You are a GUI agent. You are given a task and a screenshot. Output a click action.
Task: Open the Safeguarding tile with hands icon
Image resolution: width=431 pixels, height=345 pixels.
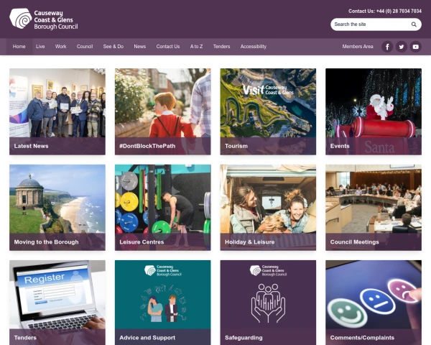(x=268, y=303)
